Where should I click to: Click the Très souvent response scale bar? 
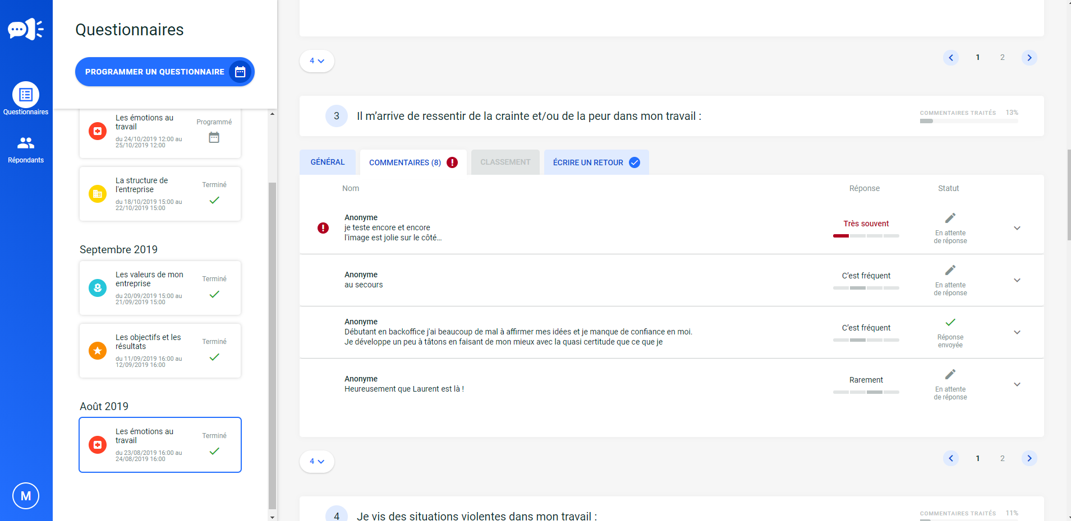coord(866,236)
